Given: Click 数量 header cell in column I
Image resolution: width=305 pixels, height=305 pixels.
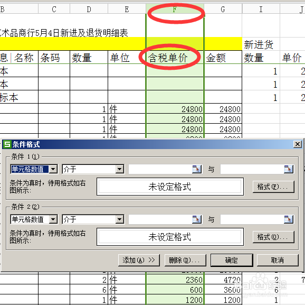Looking at the screenshot, I should coord(261,58).
